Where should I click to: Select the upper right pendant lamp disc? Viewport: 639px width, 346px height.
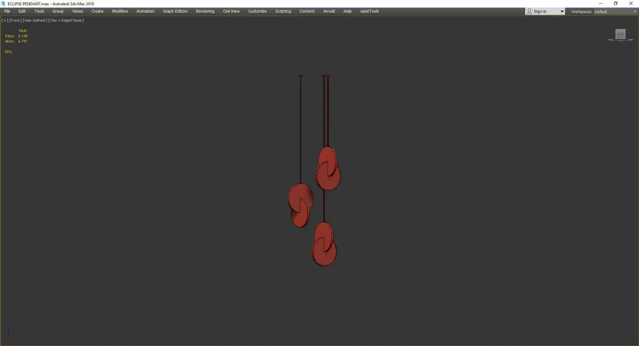point(327,168)
